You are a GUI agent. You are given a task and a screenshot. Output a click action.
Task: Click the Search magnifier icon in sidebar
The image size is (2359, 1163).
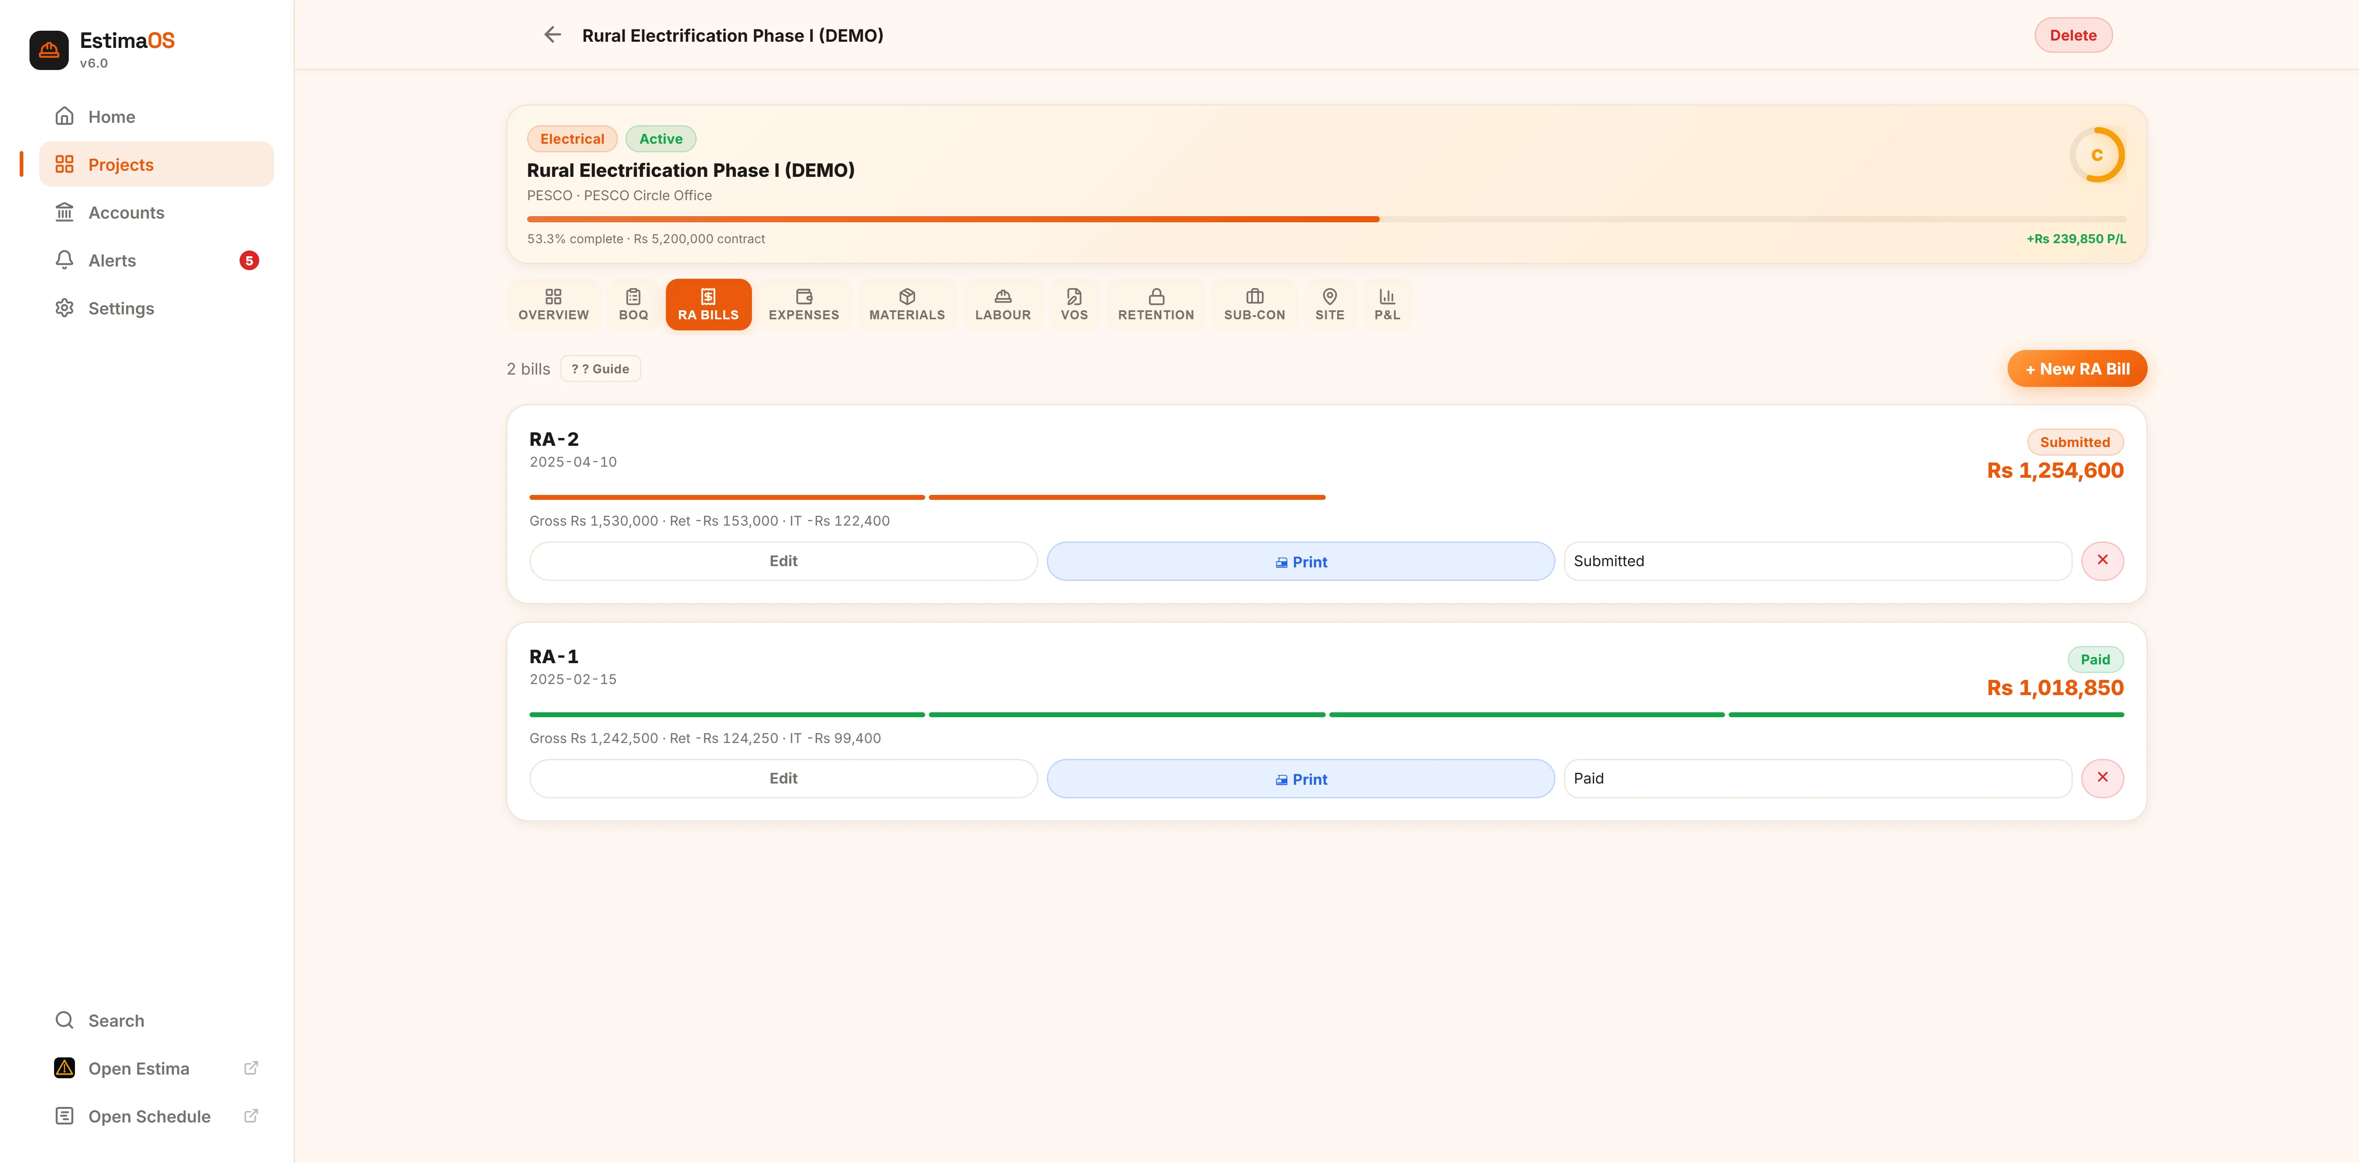(x=64, y=1020)
